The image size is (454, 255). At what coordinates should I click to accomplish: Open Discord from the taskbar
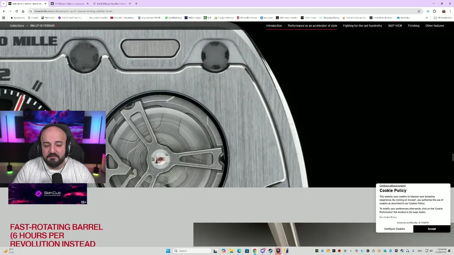coord(262,251)
